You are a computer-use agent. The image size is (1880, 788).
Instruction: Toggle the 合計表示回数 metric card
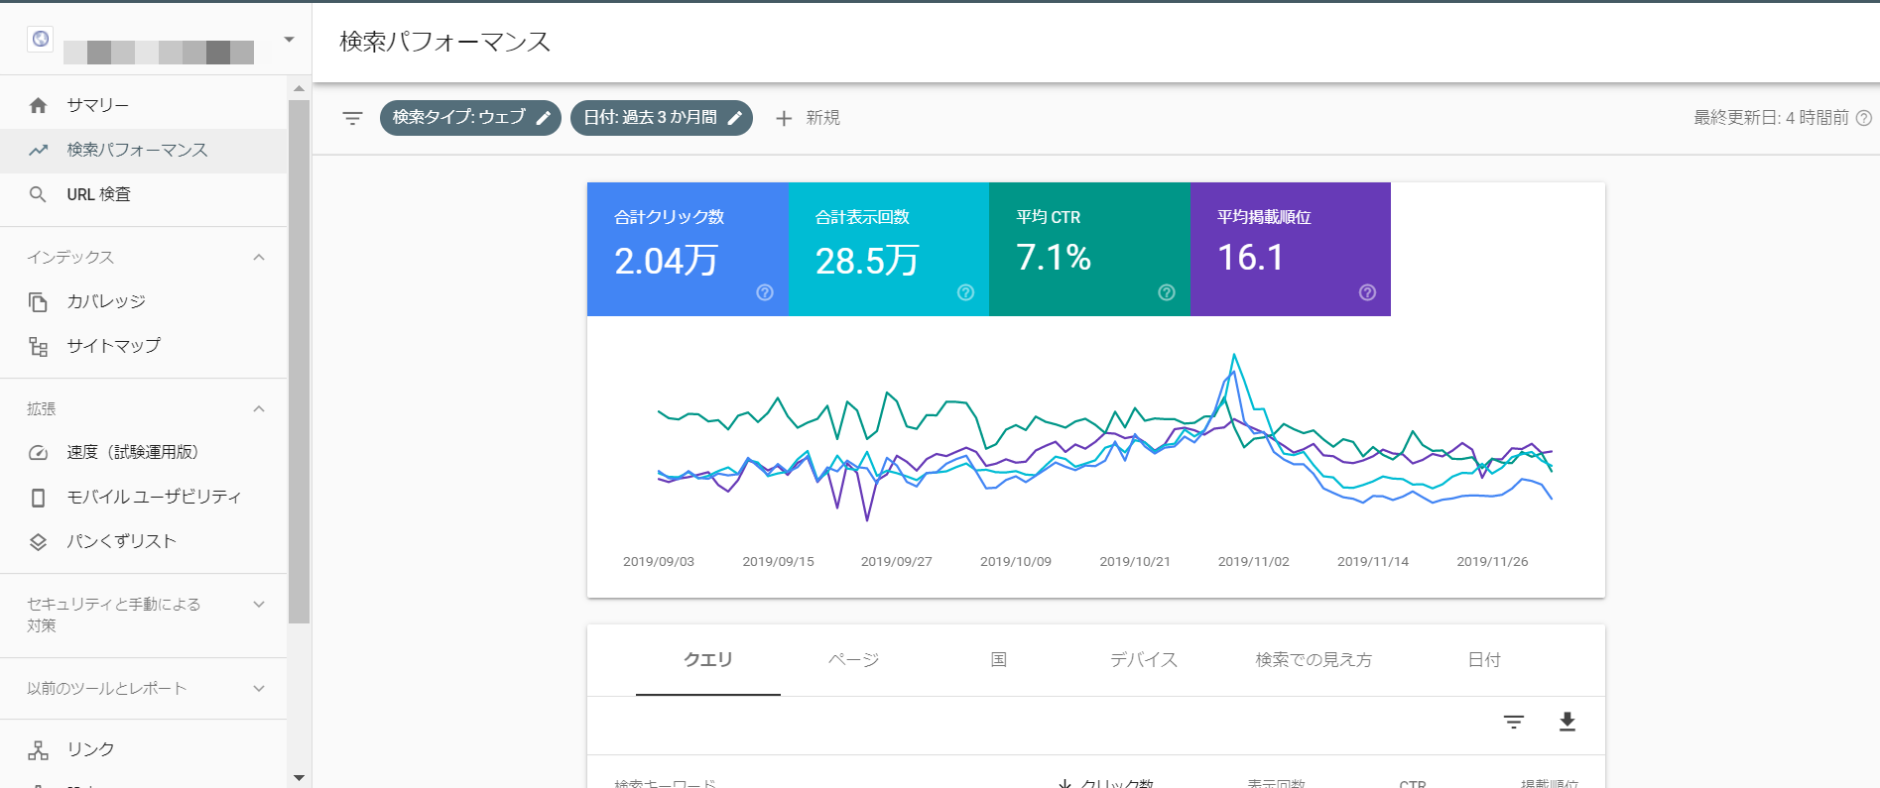pyautogui.click(x=888, y=249)
